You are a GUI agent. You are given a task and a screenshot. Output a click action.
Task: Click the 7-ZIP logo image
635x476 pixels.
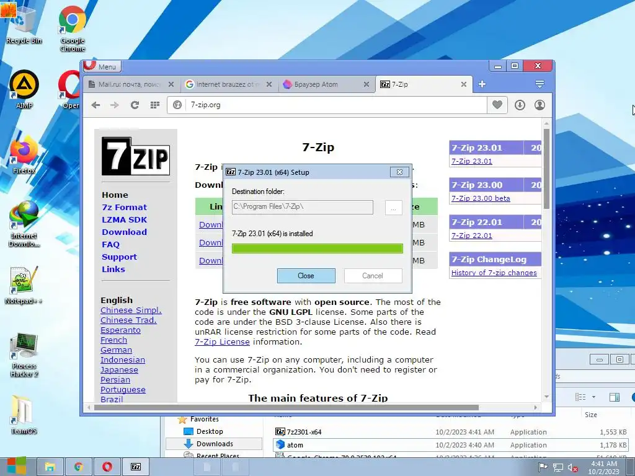coord(136,156)
